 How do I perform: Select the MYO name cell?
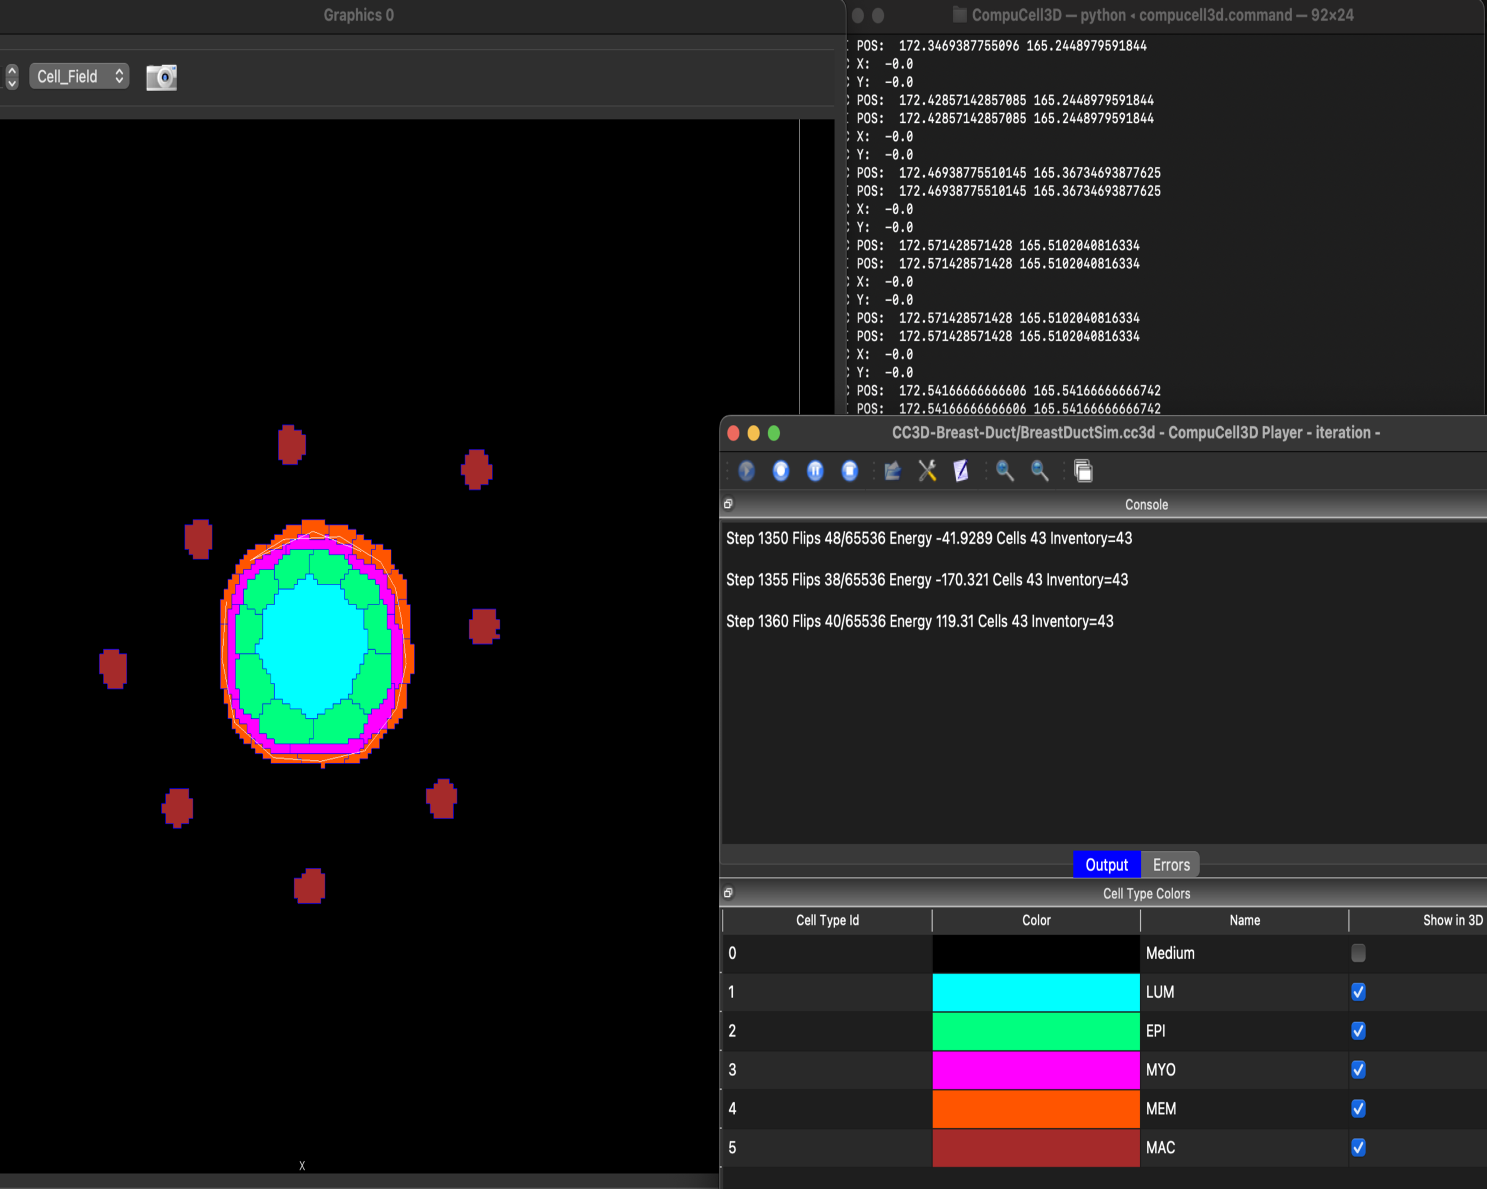1244,1070
